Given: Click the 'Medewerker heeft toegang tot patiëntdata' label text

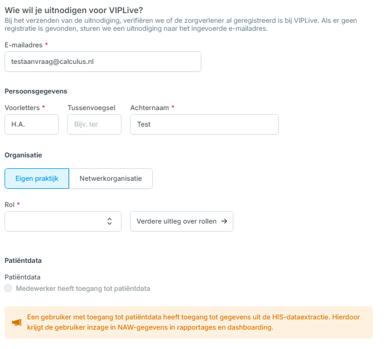Looking at the screenshot, I should pos(83,289).
